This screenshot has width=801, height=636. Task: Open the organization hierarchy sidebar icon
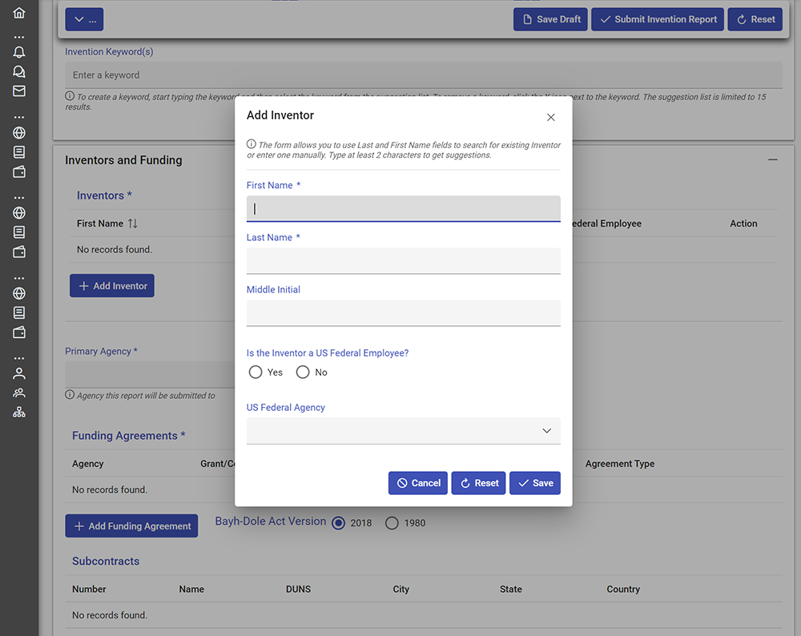click(x=19, y=413)
